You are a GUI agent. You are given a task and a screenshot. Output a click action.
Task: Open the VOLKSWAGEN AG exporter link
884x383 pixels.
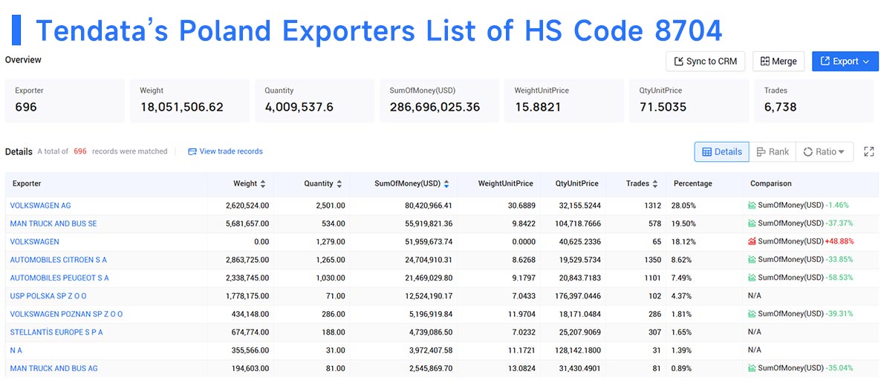(x=41, y=206)
